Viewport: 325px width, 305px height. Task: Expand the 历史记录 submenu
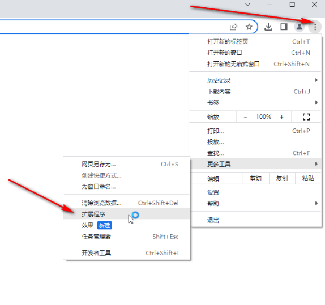point(255,80)
